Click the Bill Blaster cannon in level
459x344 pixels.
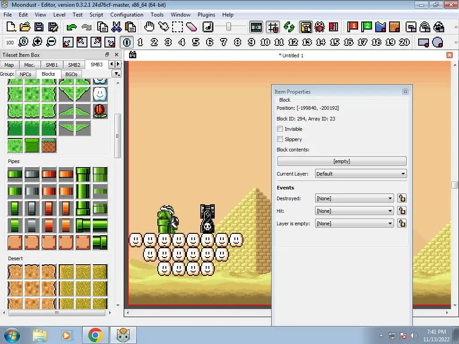tap(208, 219)
